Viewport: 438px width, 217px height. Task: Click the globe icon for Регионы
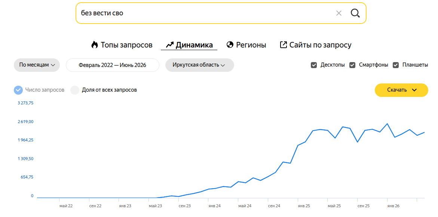click(230, 45)
